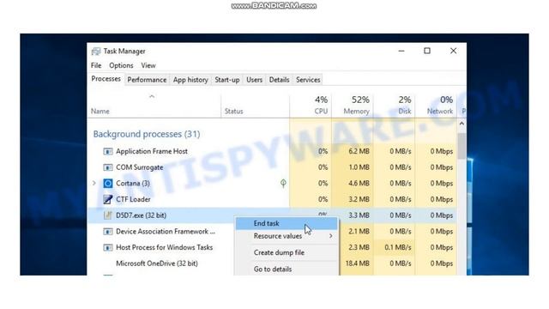The image size is (549, 309).
Task: Open the View menu
Action: click(148, 65)
